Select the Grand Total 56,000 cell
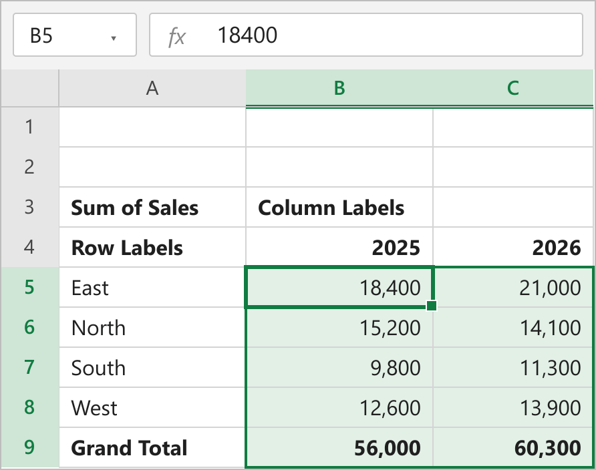The width and height of the screenshot is (596, 470). (x=339, y=447)
